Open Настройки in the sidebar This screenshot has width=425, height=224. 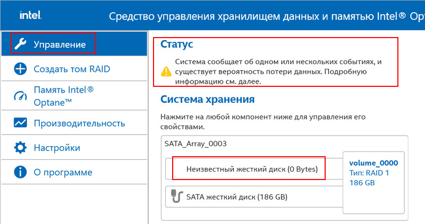coord(74,148)
